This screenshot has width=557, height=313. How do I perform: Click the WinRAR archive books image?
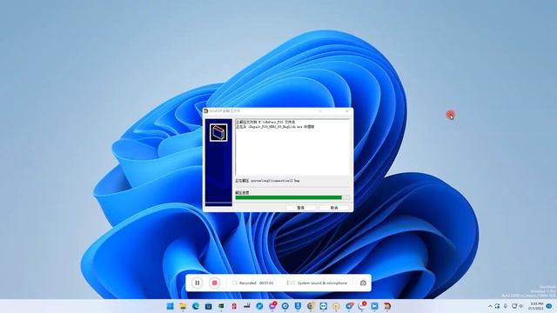pyautogui.click(x=218, y=133)
